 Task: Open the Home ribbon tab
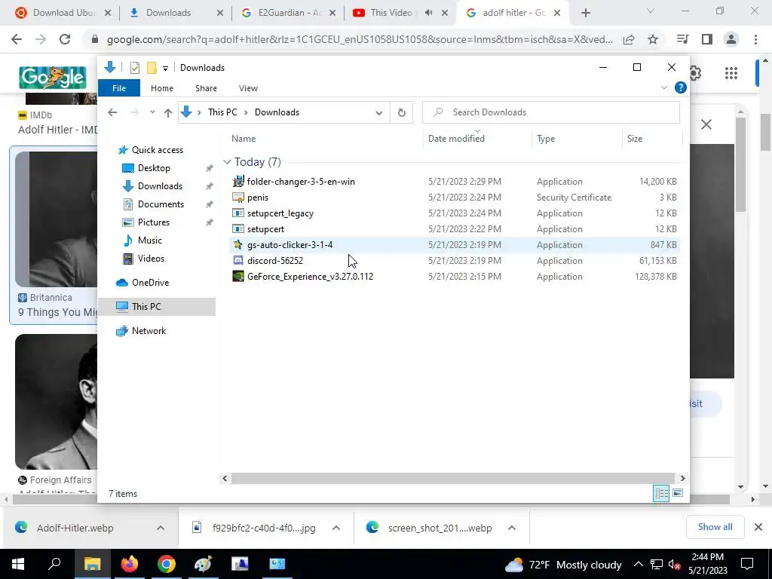[x=162, y=88]
